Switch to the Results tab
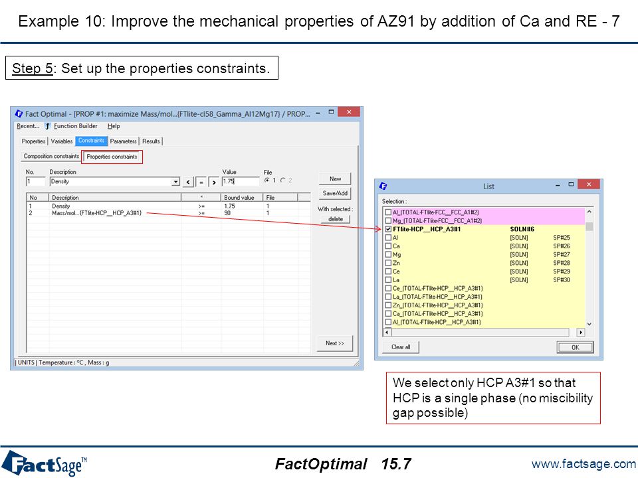Viewport: 638px width, 478px height. [151, 141]
